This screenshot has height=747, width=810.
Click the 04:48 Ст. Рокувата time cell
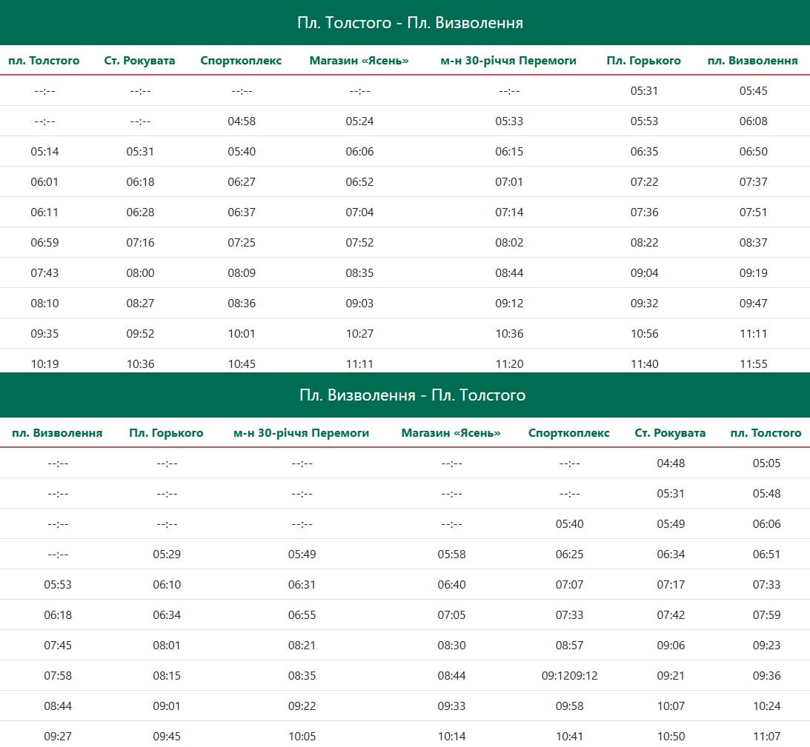[x=671, y=463]
